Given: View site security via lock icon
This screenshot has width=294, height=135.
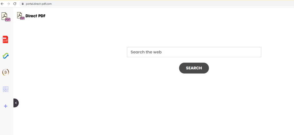Looking at the screenshot, I should (23, 4).
